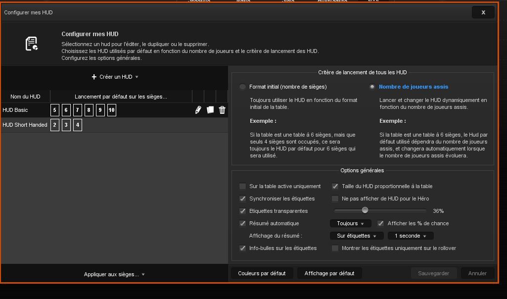The height and width of the screenshot is (299, 507).
Task: Click the Nom du HUD column header
Action: 25,97
